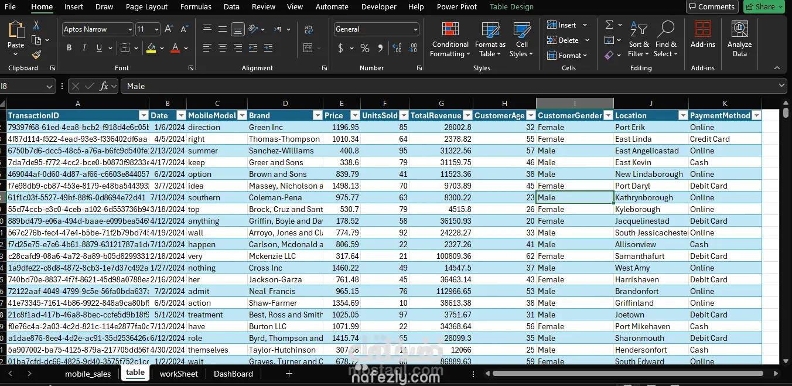Open the Page Layout ribbon tab
792x386 pixels.
click(x=146, y=7)
